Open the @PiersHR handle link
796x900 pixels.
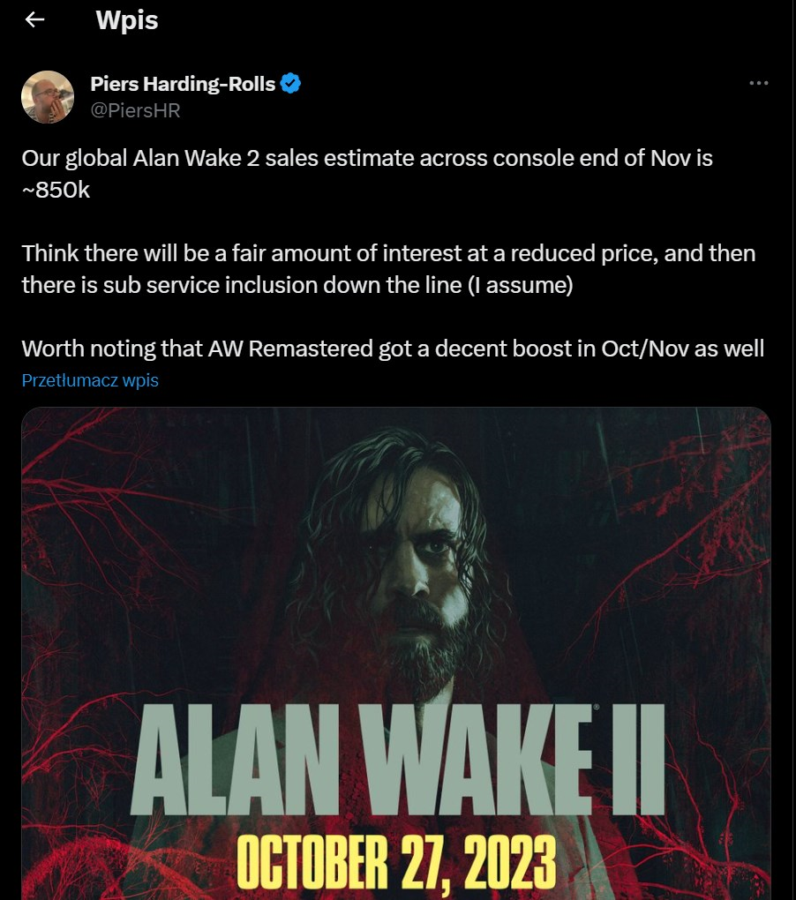pyautogui.click(x=135, y=110)
